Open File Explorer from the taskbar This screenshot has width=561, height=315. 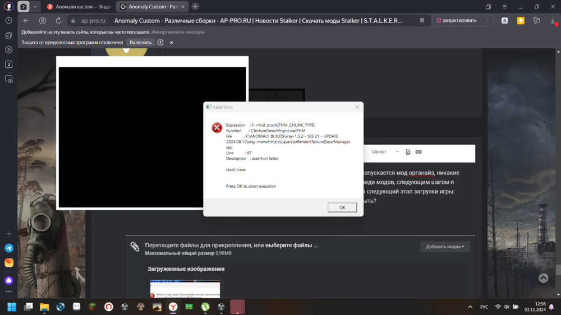coord(44,307)
